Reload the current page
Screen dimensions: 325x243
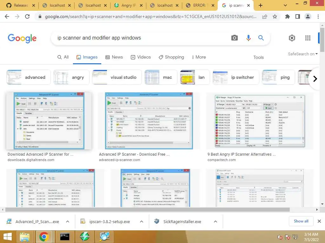27,16
